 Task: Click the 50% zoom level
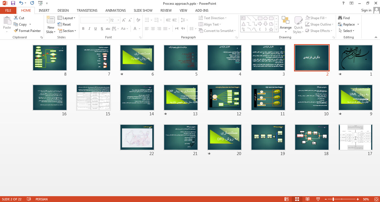point(366,199)
